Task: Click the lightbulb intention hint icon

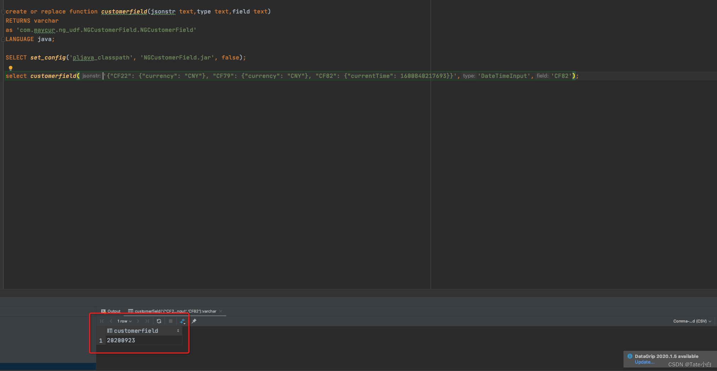Action: coord(11,68)
